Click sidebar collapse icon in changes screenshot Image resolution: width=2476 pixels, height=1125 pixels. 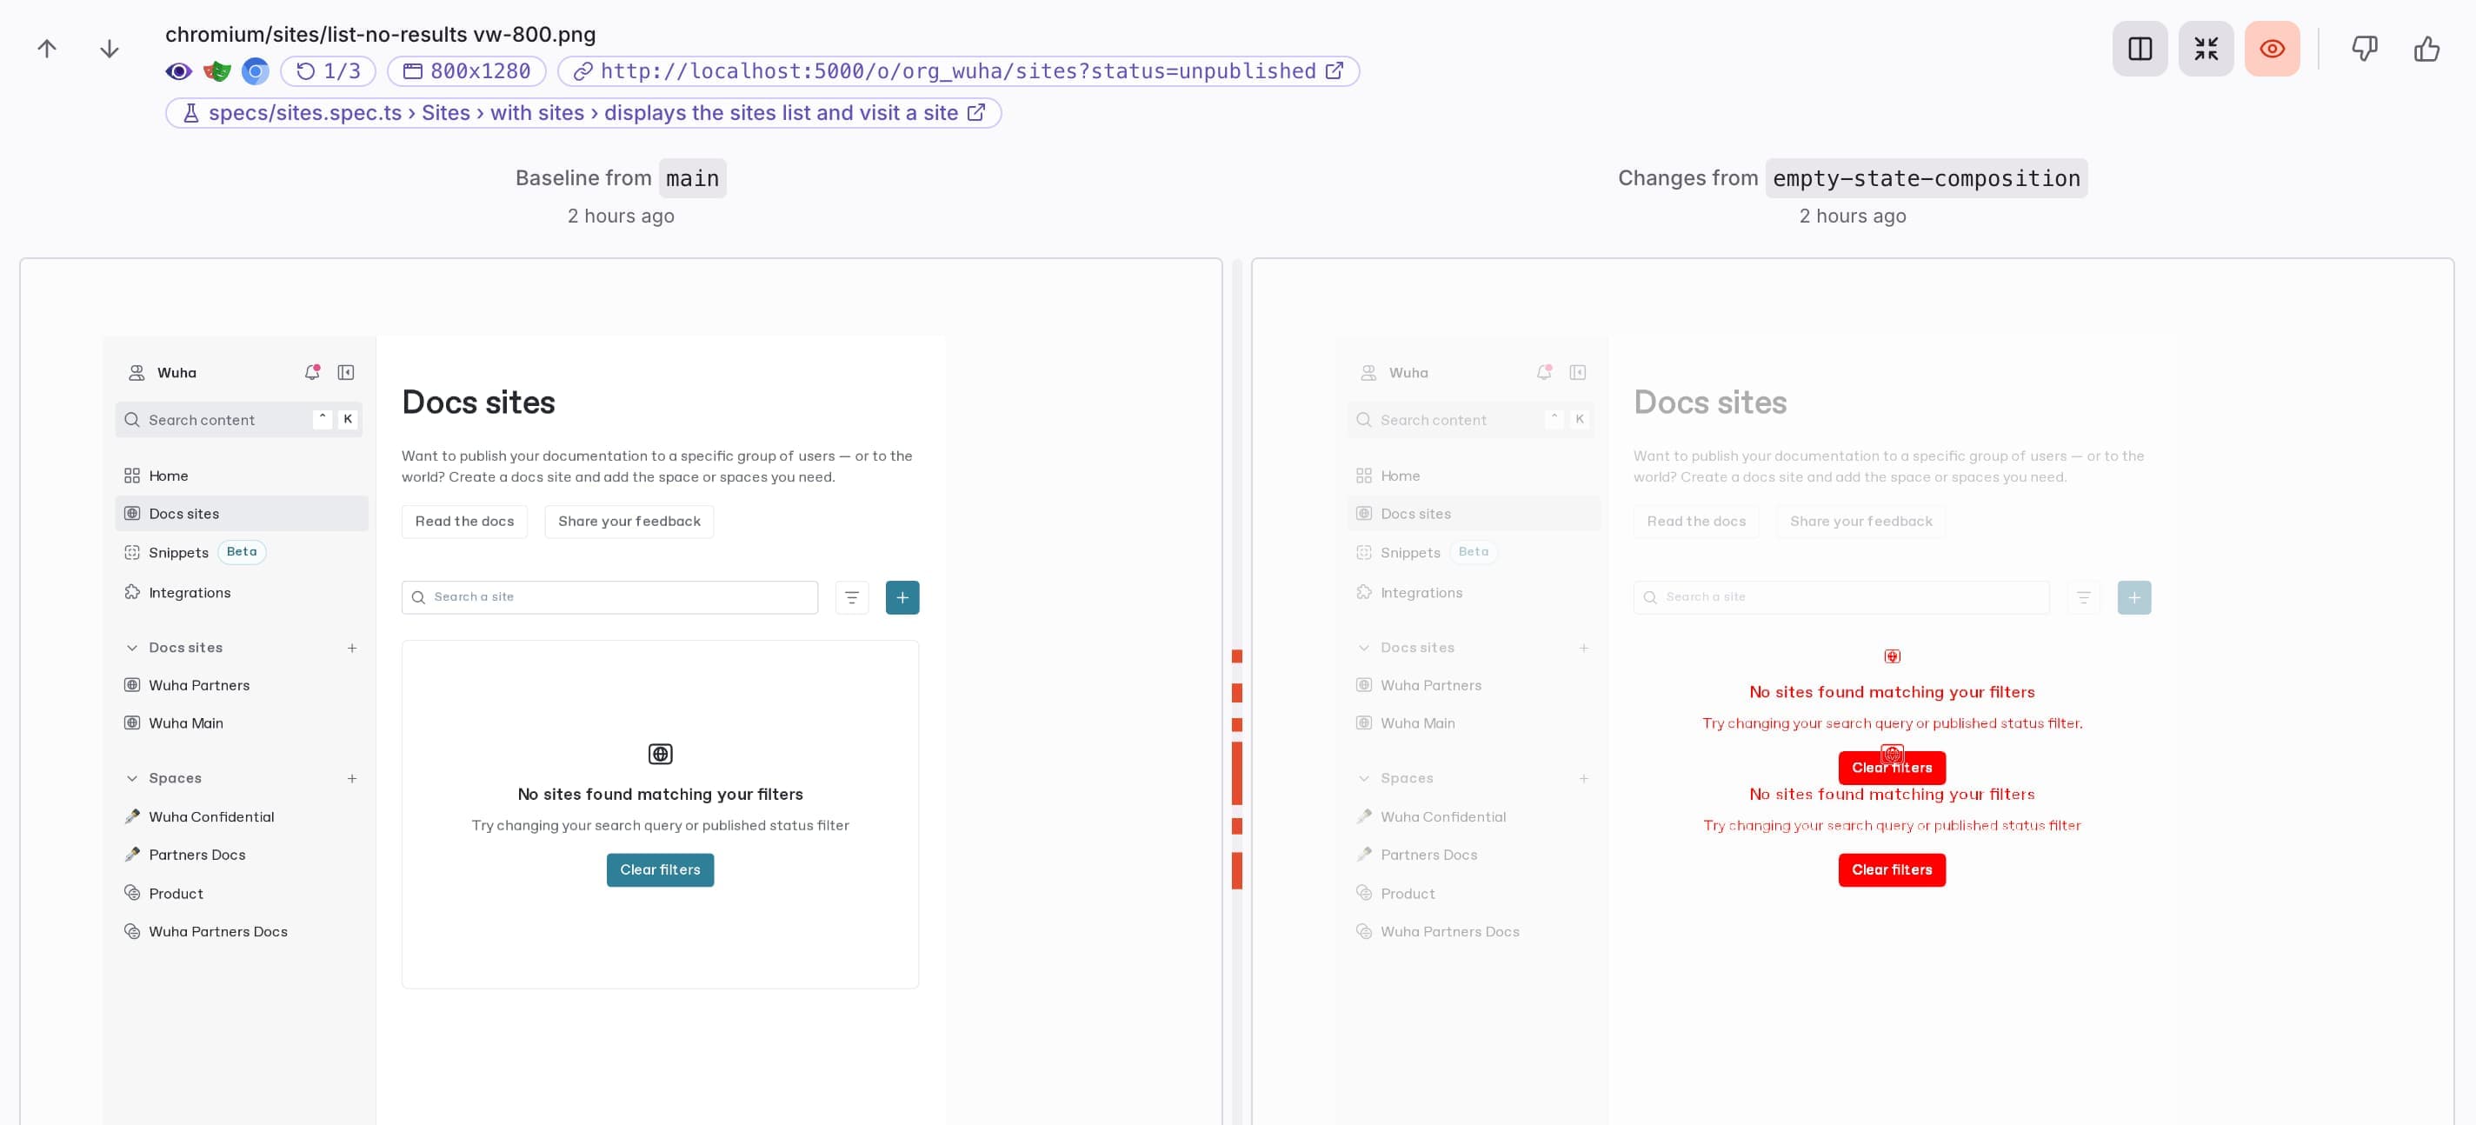pos(1577,372)
